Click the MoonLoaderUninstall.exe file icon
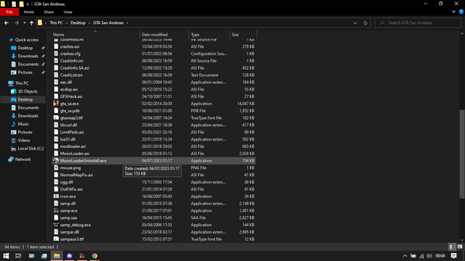 click(x=56, y=161)
